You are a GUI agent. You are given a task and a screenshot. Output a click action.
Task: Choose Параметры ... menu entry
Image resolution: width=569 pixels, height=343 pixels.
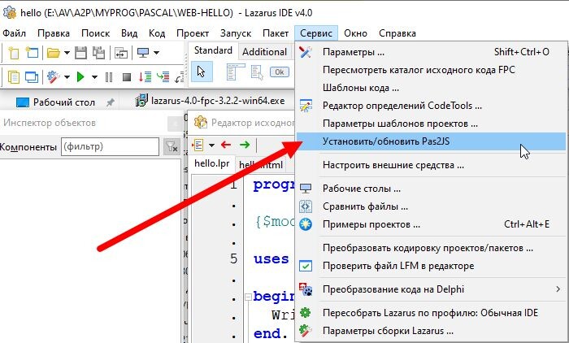click(x=431, y=52)
